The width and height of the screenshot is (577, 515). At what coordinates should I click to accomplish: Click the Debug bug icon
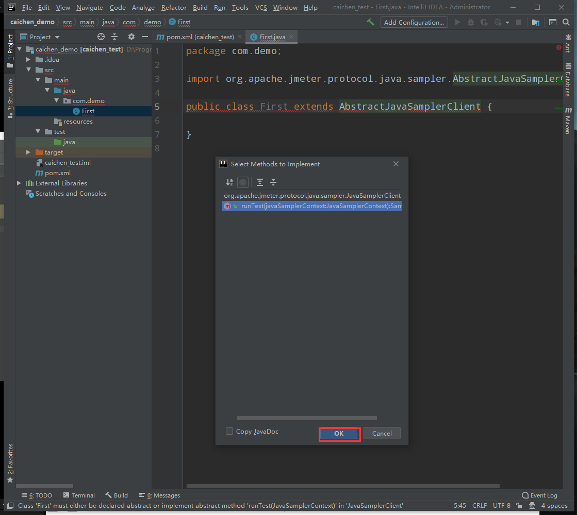point(471,23)
